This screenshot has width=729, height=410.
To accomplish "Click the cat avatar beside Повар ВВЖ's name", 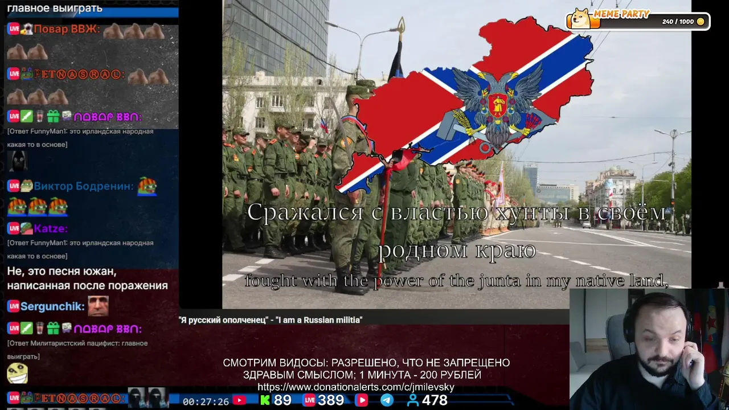I will coord(27,29).
